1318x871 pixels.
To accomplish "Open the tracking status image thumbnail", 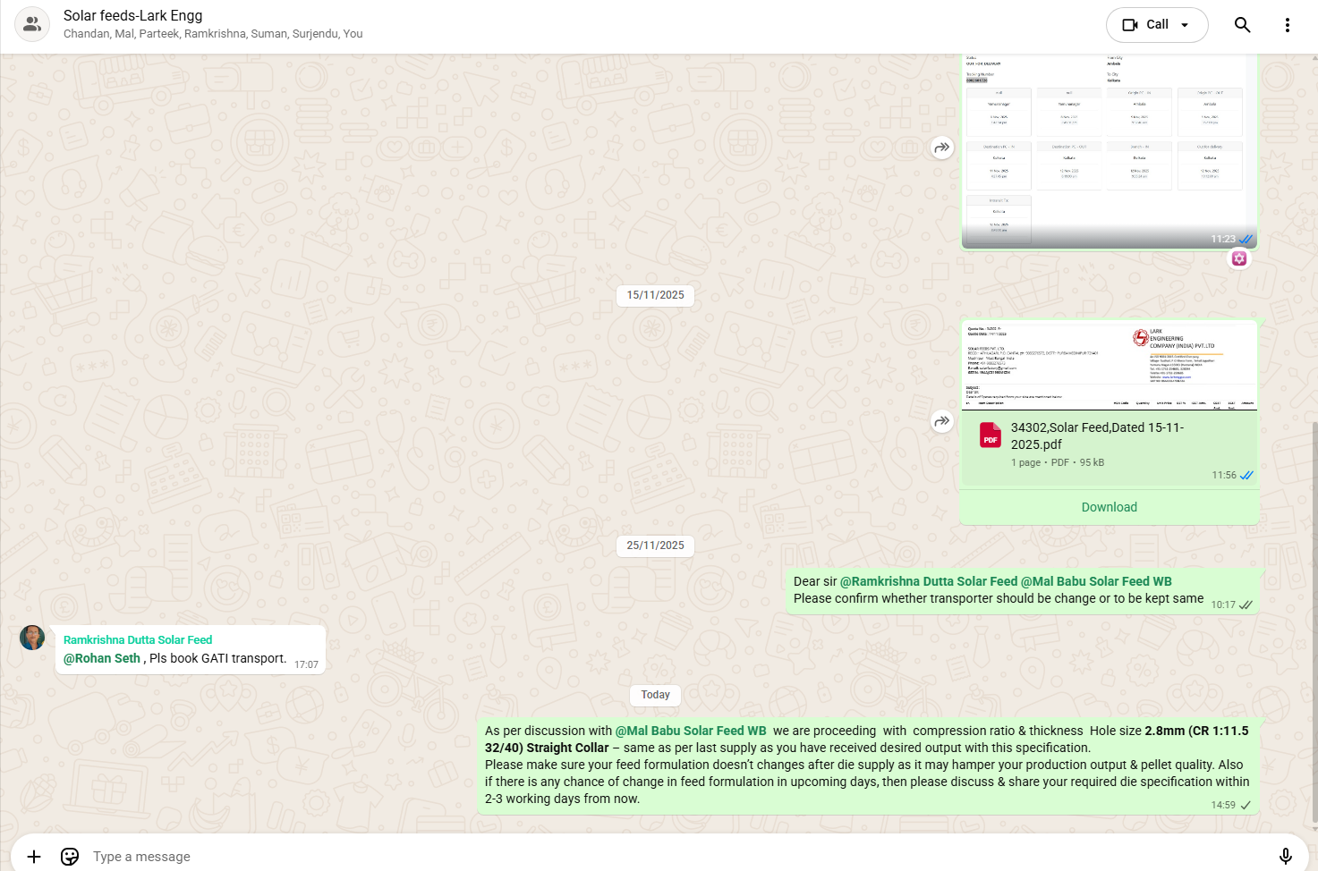I will [1109, 148].
